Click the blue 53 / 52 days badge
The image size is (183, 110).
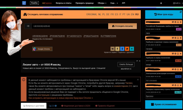pos(178,77)
